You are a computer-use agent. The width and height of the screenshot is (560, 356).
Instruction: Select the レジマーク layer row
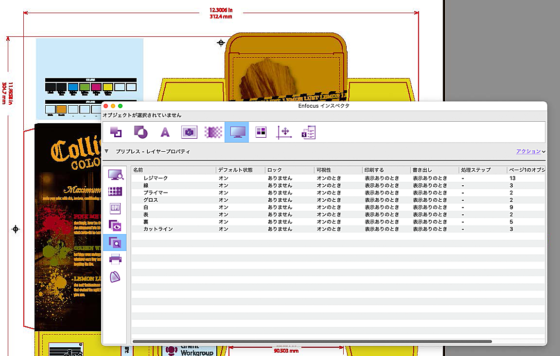coord(156,178)
